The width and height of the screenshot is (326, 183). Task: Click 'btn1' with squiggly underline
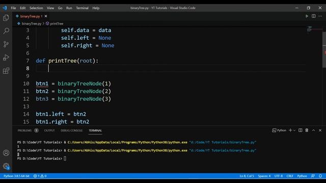(x=42, y=83)
